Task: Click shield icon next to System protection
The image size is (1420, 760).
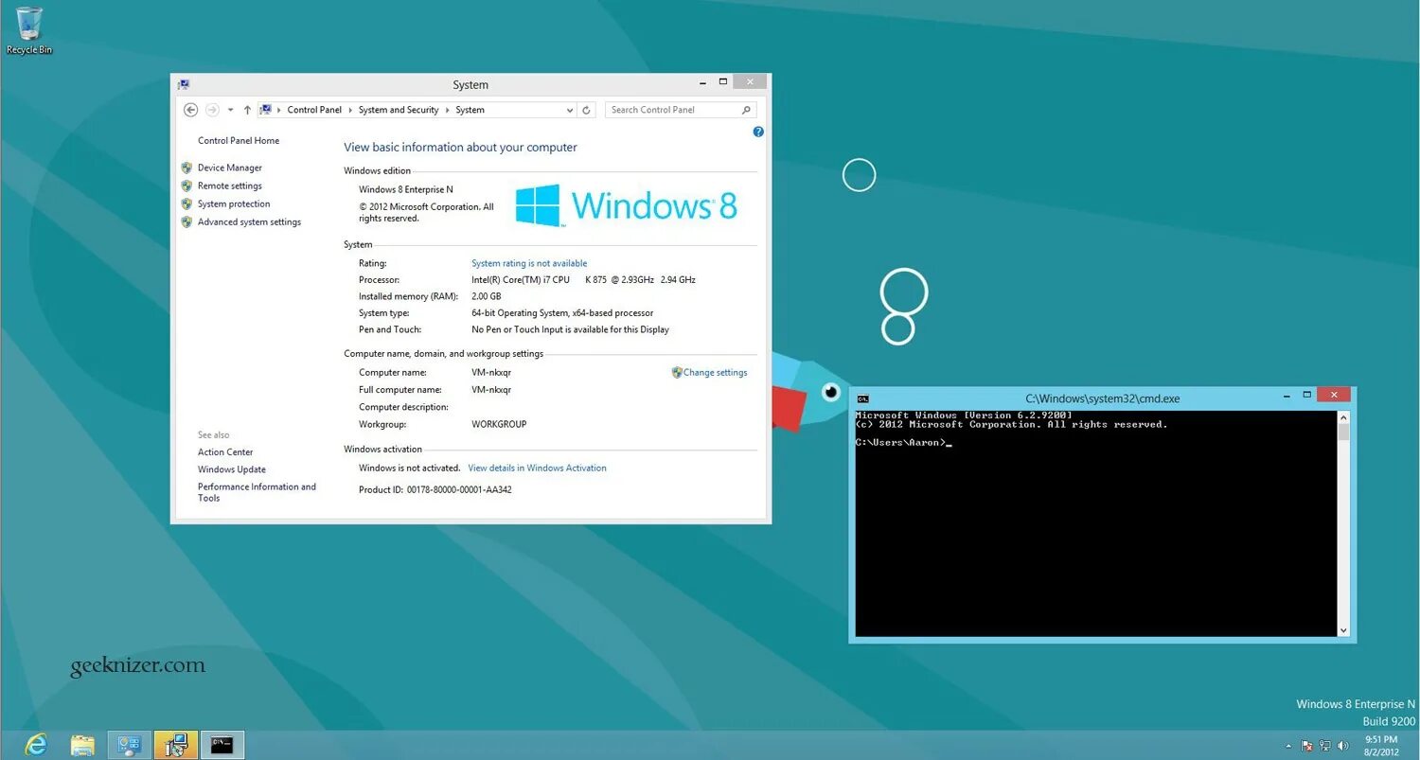Action: pos(186,203)
